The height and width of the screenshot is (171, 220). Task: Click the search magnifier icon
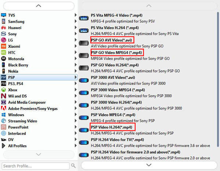73,165
